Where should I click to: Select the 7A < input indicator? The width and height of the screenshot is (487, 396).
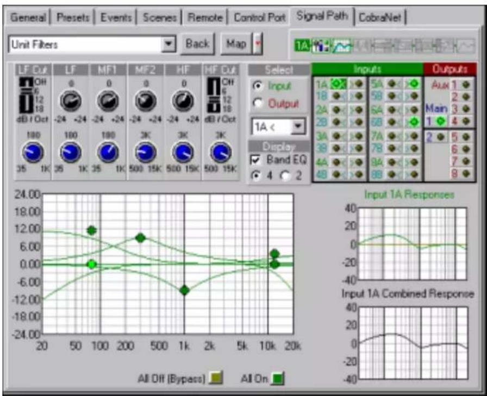click(391, 136)
